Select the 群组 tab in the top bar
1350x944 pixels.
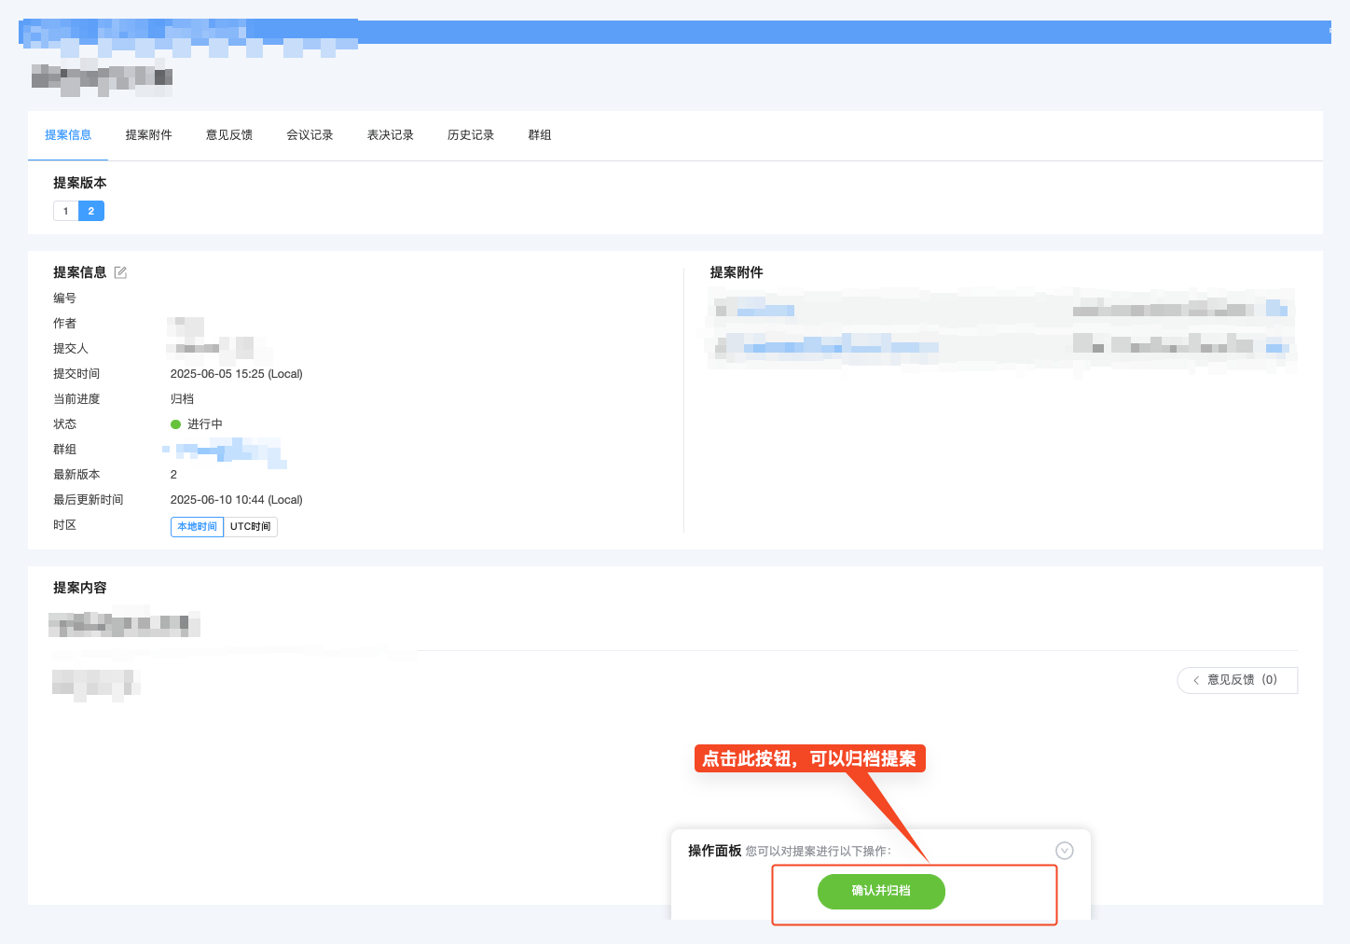coord(540,135)
